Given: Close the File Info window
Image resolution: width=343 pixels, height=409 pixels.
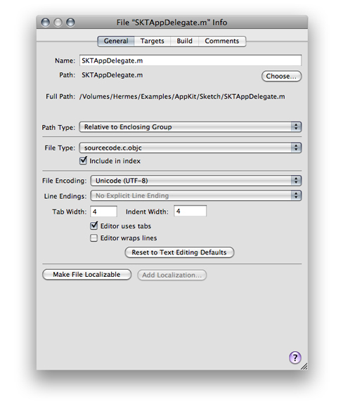Looking at the screenshot, I should (x=46, y=22).
